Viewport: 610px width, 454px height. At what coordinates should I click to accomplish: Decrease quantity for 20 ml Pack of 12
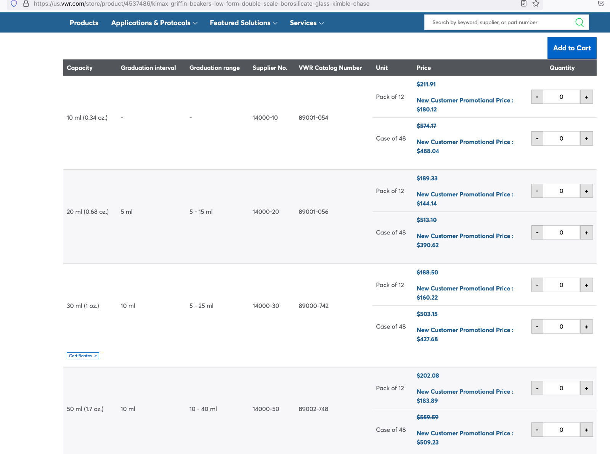(537, 191)
